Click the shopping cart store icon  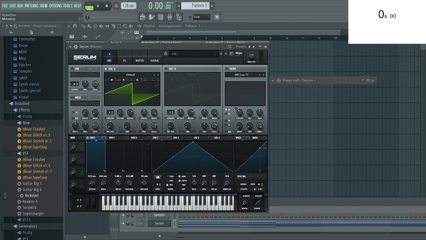coord(217,17)
